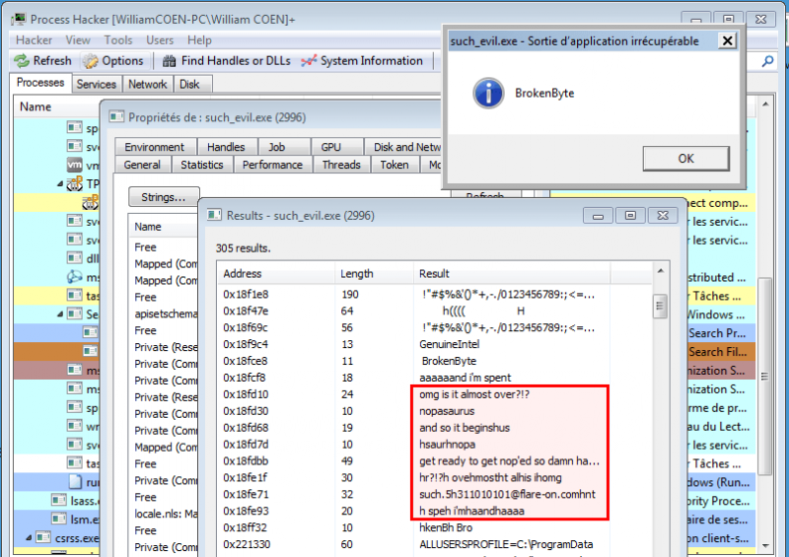Screen dimensions: 789x557
Task: Collapse the TP process tree node
Action: (x=60, y=183)
